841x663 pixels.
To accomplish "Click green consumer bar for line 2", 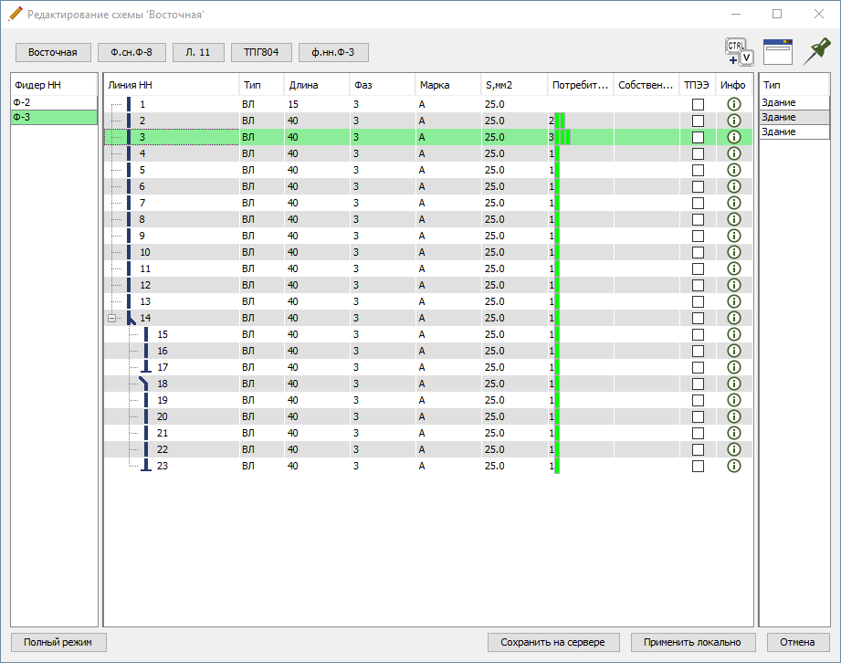I will [x=560, y=121].
